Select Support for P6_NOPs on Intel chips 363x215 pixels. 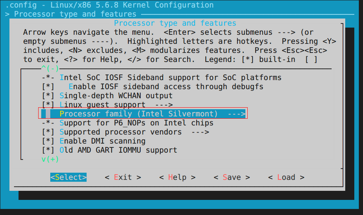click(136, 123)
